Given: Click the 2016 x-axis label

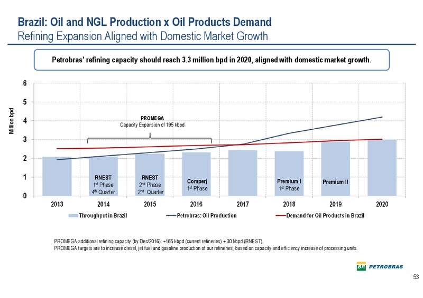Looking at the screenshot, I should click(196, 204).
